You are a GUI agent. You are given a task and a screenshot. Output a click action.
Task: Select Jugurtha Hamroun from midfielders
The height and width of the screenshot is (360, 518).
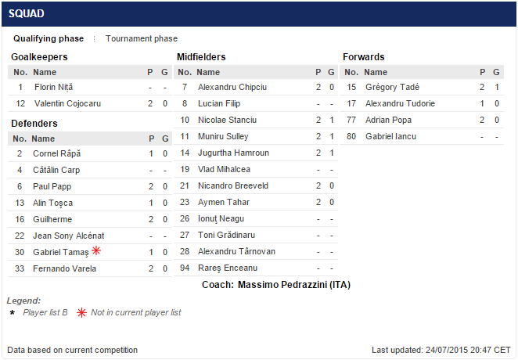233,153
